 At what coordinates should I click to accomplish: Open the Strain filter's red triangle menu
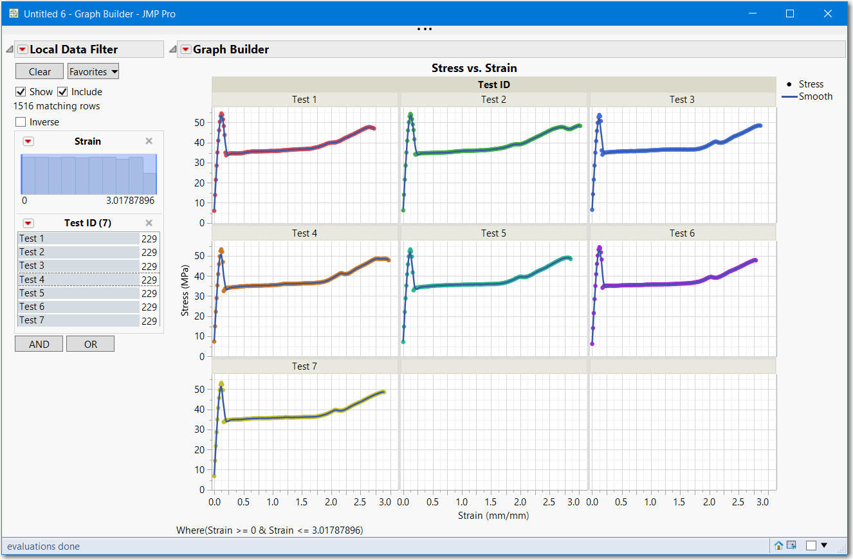(x=28, y=141)
